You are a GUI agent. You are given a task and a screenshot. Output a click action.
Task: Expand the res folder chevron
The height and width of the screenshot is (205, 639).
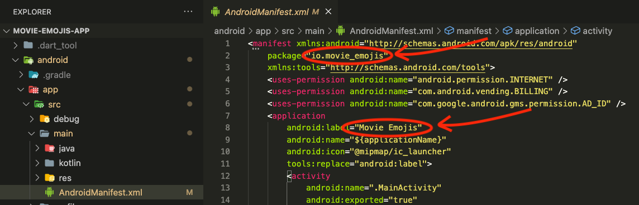click(x=37, y=178)
